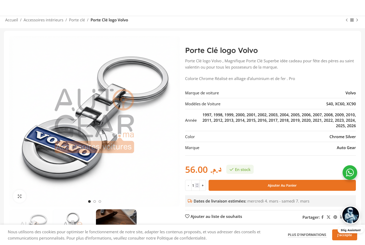Image resolution: width=365 pixels, height=245 pixels.
Task: Open the Accessoires intérieurs breadcrumb
Action: tap(44, 20)
